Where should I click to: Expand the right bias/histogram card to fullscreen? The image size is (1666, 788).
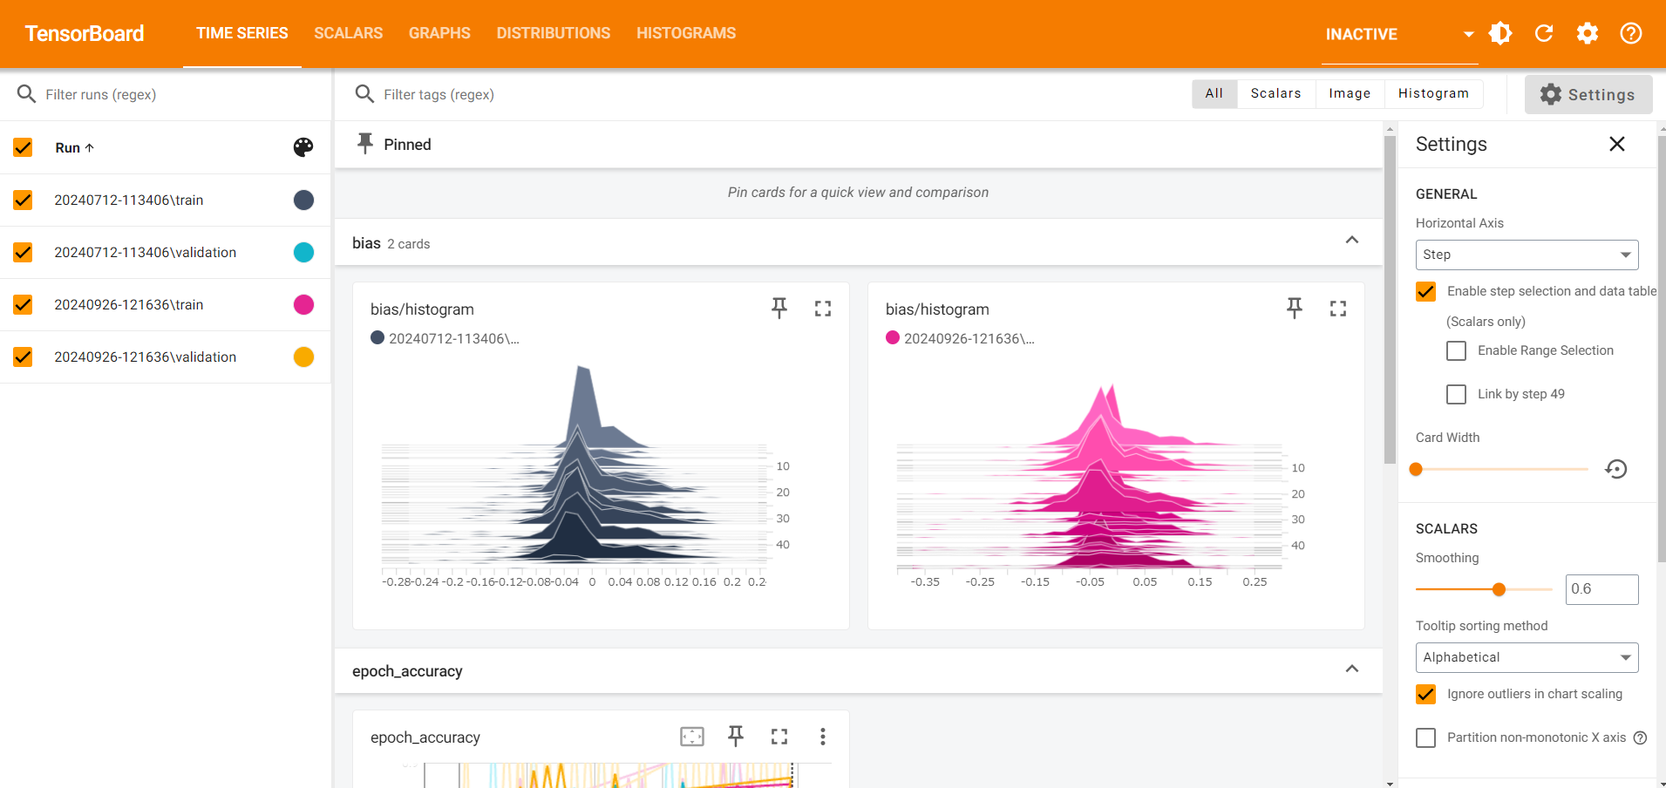pos(1338,308)
